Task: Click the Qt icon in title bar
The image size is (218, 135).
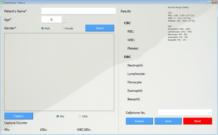Action: coord(2,3)
